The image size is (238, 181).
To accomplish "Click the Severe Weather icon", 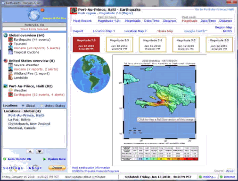I will click(10, 65).
